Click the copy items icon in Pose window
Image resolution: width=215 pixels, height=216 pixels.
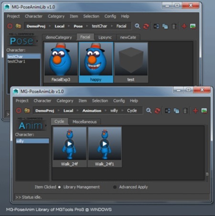click(x=165, y=26)
